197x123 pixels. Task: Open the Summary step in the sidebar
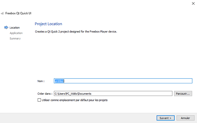pyautogui.click(x=15, y=39)
